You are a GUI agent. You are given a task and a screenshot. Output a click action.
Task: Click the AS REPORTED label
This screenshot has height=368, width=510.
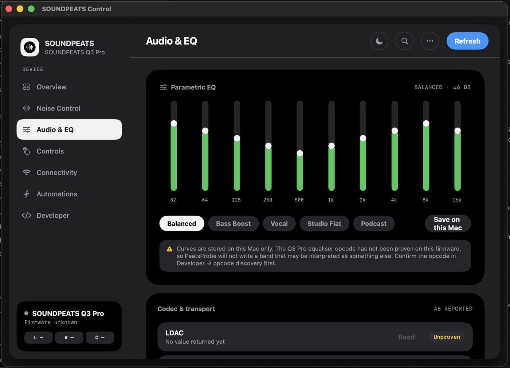[453, 309]
